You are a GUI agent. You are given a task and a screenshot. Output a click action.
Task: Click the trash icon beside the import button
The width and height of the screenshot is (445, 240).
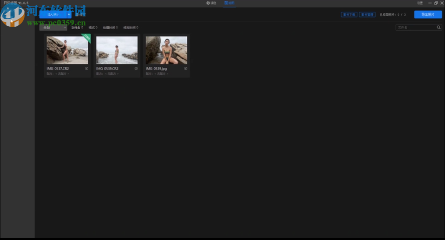point(77,14)
